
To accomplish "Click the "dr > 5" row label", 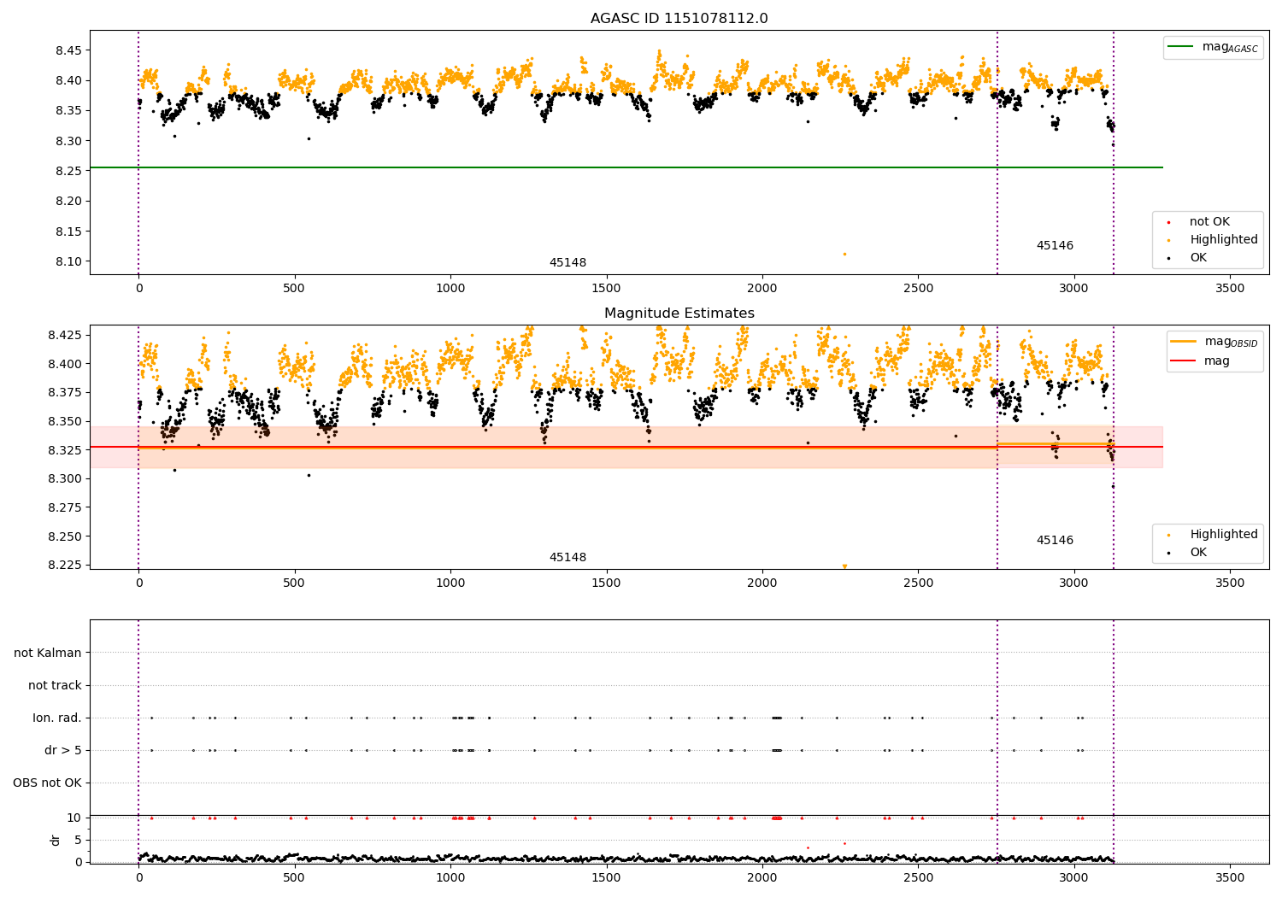I will (63, 750).
